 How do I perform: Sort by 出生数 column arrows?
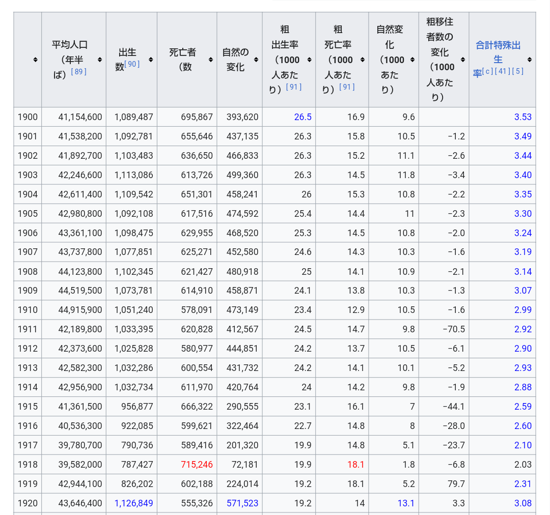151,60
